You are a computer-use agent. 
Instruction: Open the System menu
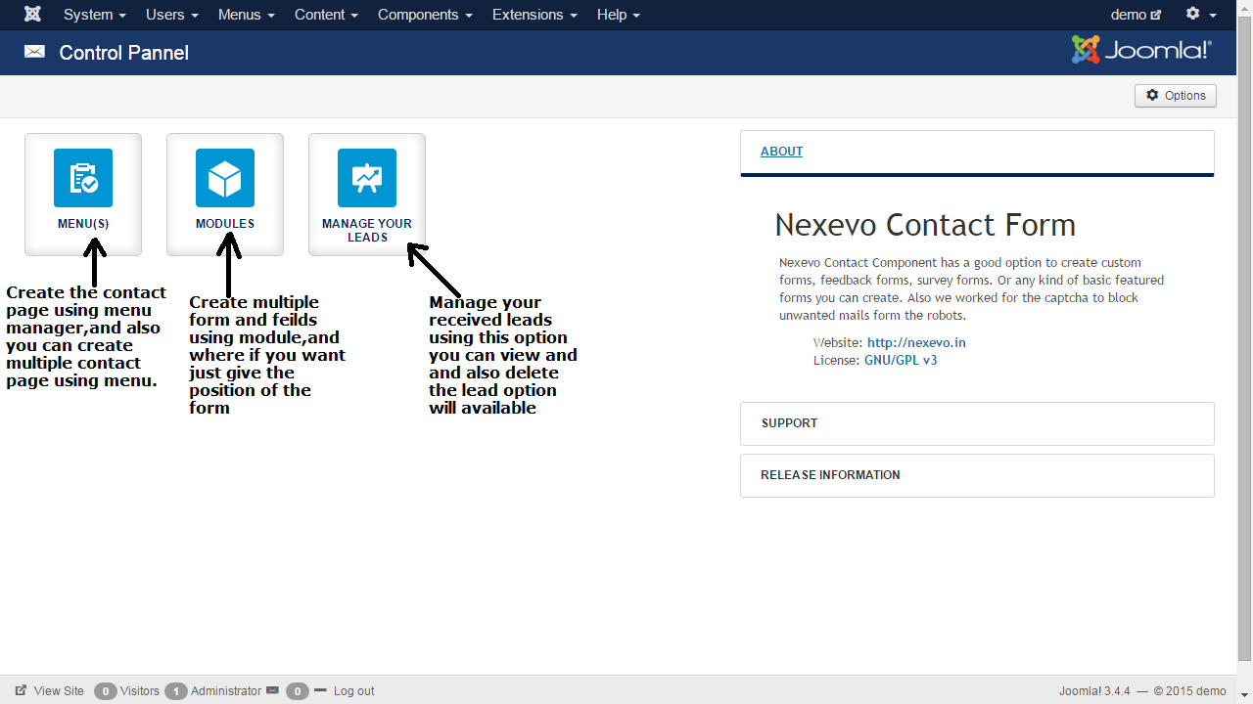94,15
